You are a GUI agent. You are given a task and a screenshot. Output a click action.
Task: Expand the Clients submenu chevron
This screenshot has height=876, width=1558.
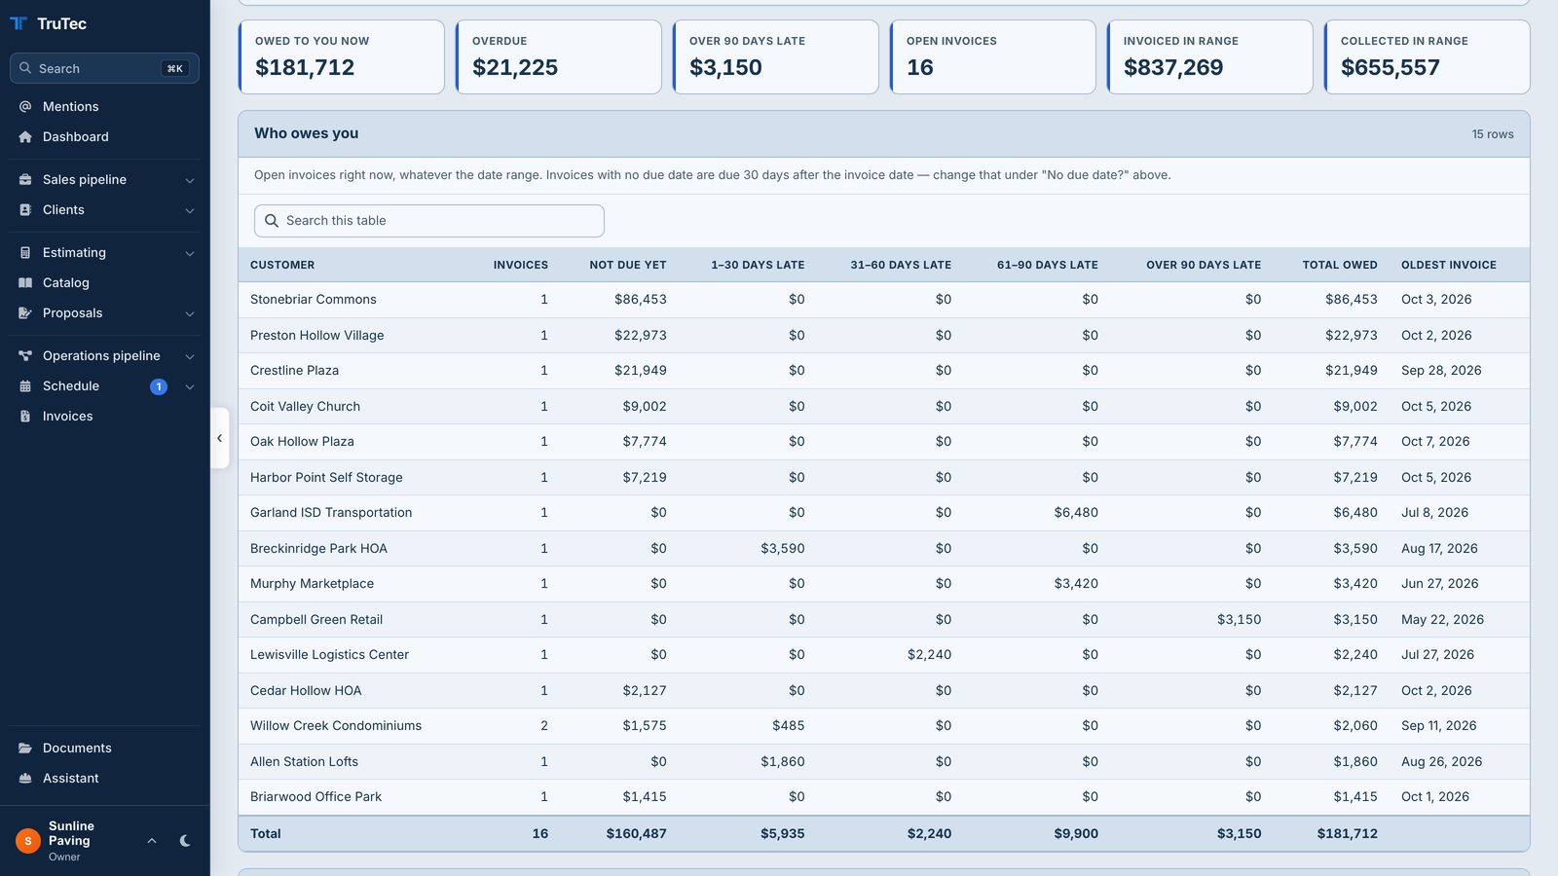pos(190,210)
